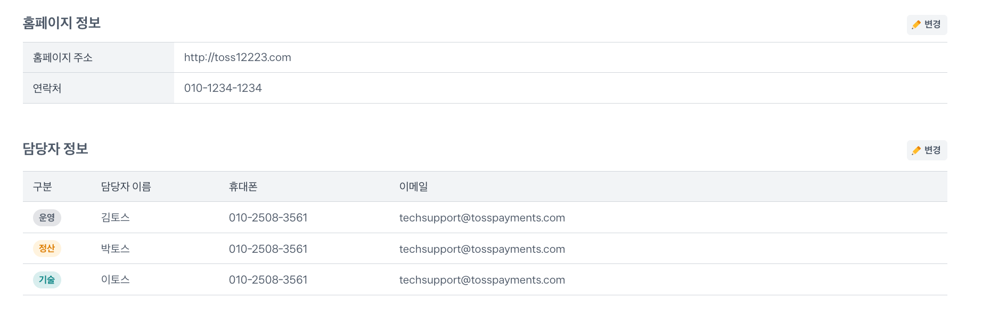Click pencil icon in 담당자 정보 section
This screenshot has width=982, height=324.
[x=916, y=150]
